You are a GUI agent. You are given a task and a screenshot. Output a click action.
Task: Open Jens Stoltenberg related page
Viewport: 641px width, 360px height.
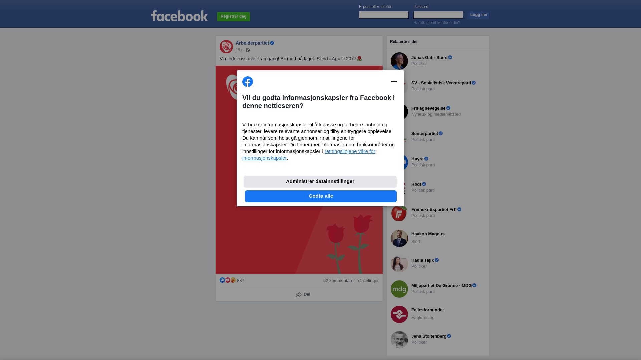coord(438,340)
